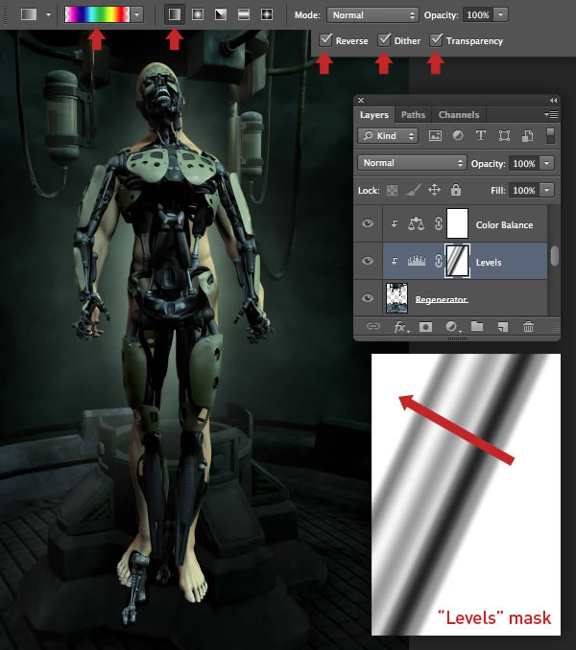The width and height of the screenshot is (576, 650).
Task: Filter layers by adjustment layer icon
Action: pos(458,135)
